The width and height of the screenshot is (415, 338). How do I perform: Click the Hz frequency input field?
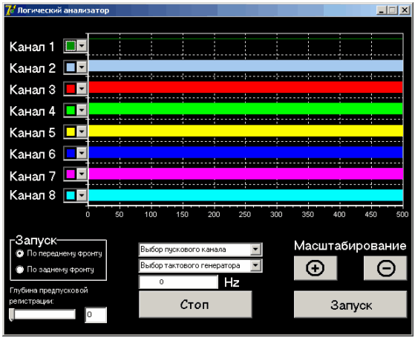click(x=178, y=282)
